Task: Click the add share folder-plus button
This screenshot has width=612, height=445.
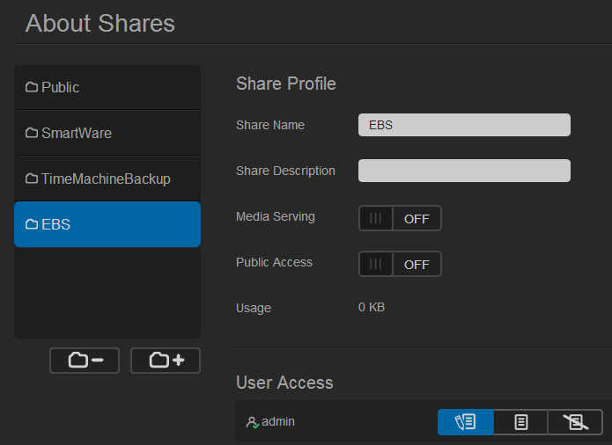Action: click(166, 361)
